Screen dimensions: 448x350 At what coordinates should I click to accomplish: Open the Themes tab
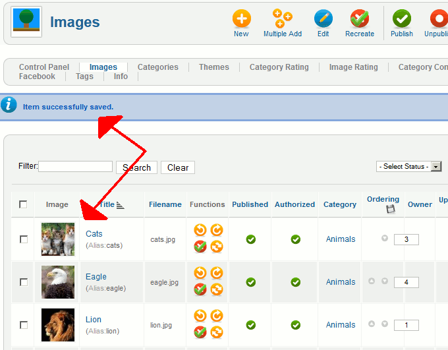coord(214,67)
